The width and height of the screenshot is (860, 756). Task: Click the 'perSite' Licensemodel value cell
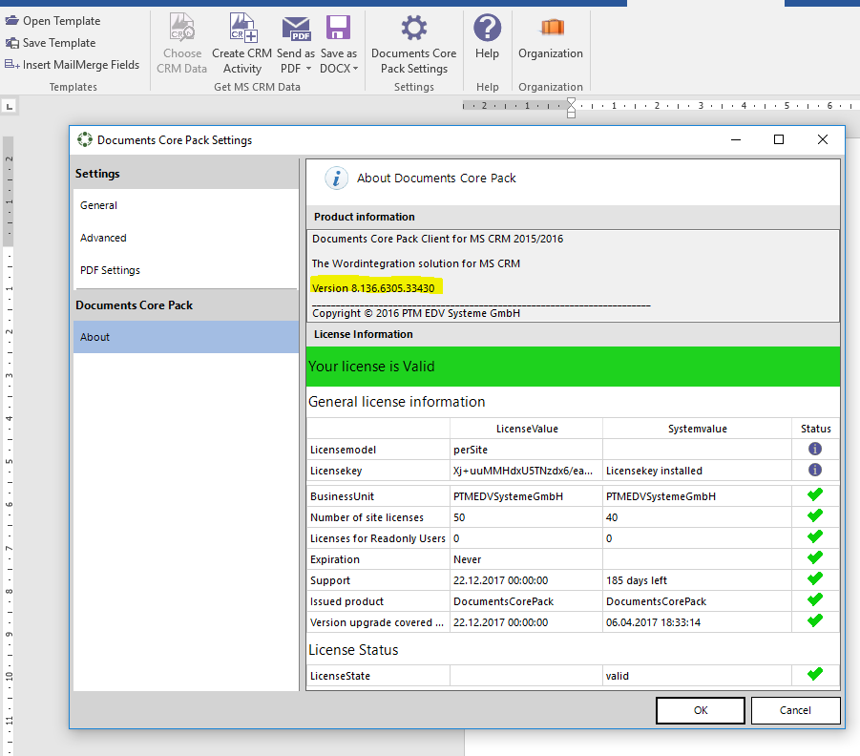pos(526,450)
